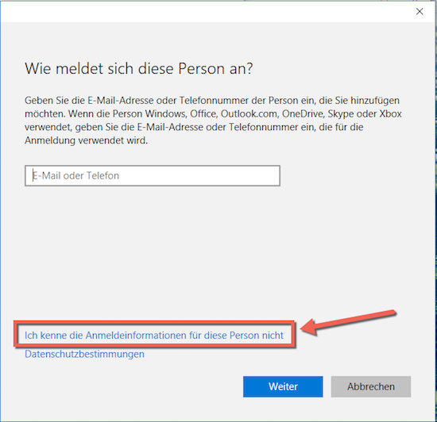
Task: Cancel with the Abbrechen button
Action: (371, 386)
